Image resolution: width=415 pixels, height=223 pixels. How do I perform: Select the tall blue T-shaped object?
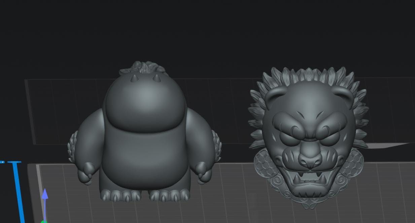tap(17, 192)
